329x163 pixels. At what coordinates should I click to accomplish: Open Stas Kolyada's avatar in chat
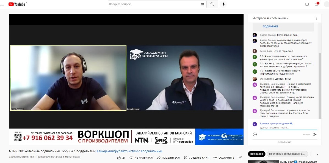pos(255,79)
